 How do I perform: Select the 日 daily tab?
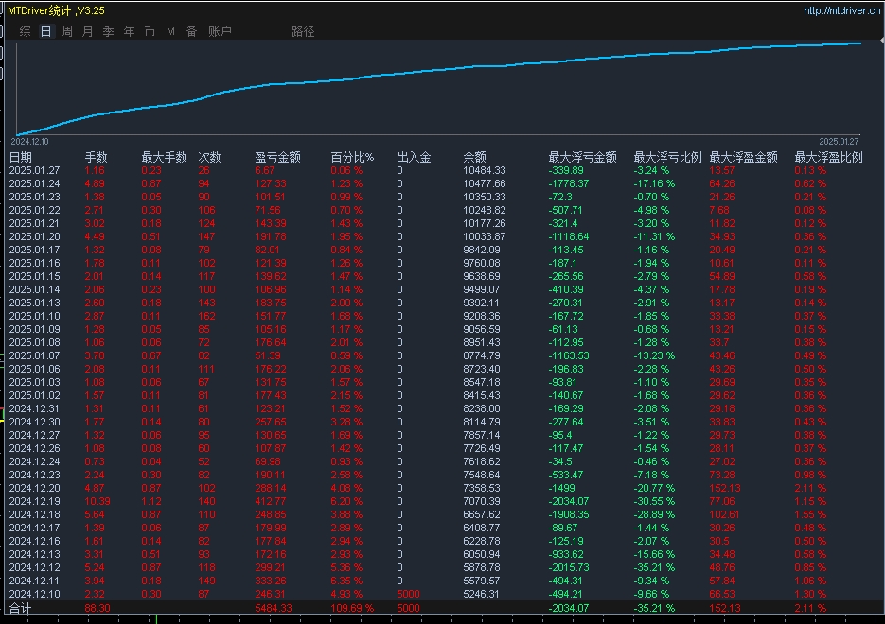[45, 31]
